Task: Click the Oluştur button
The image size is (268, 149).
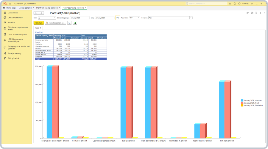Action: coord(39,23)
